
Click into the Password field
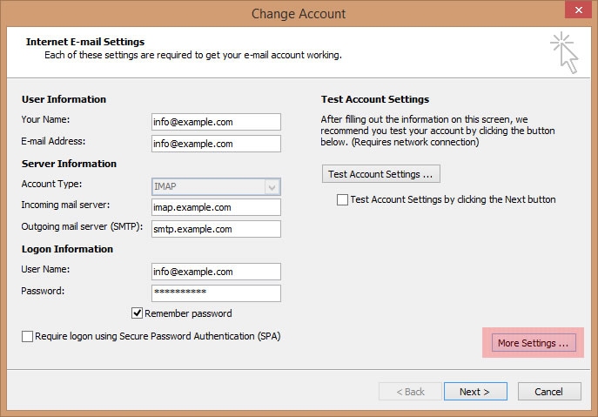216,293
